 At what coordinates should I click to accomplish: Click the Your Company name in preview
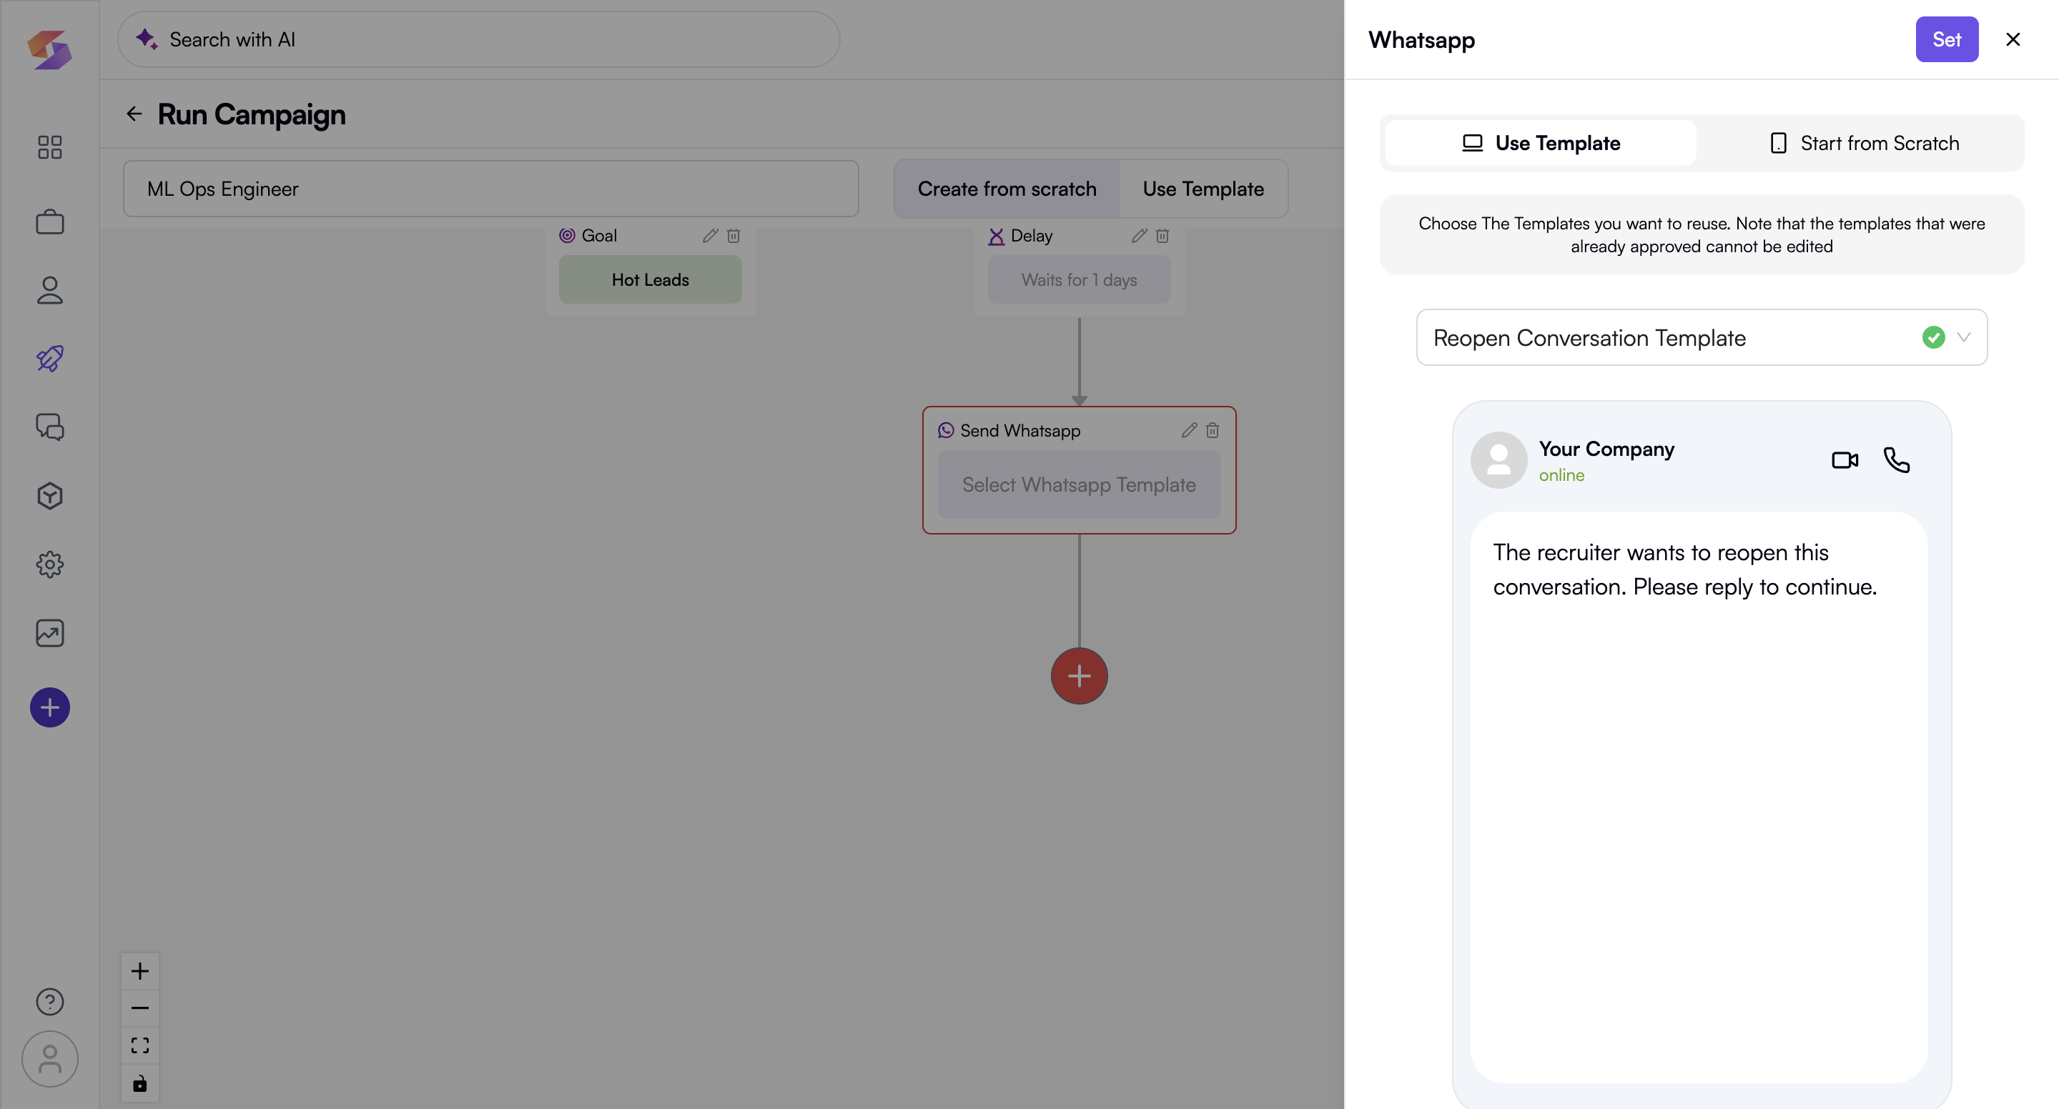(x=1606, y=449)
